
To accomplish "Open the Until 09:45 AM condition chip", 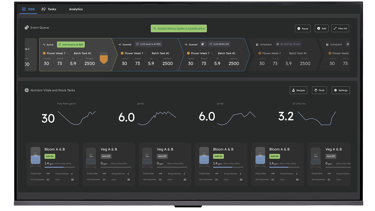I will tap(219, 44).
